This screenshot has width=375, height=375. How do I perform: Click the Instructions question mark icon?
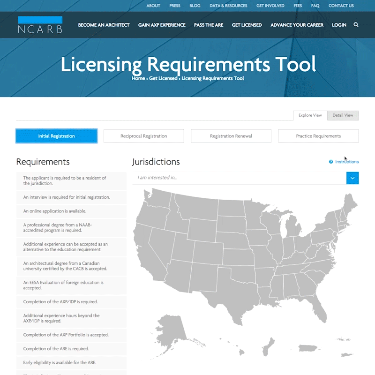pos(331,162)
